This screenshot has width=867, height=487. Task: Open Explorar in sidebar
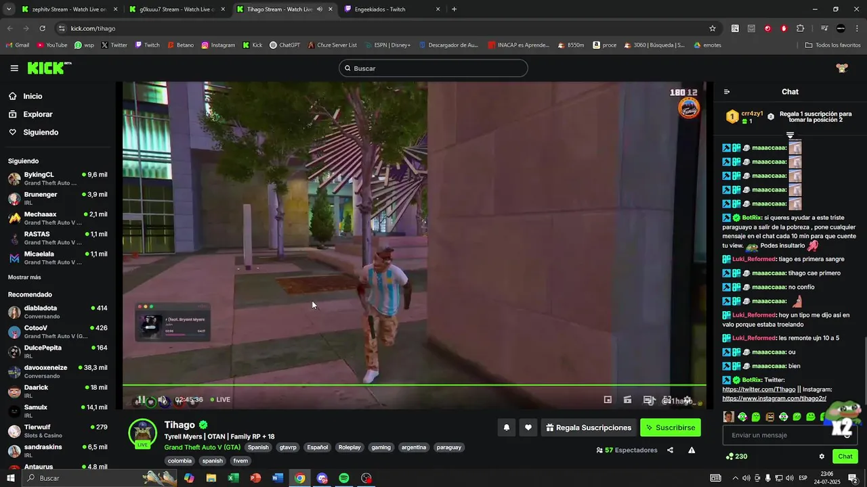point(37,114)
